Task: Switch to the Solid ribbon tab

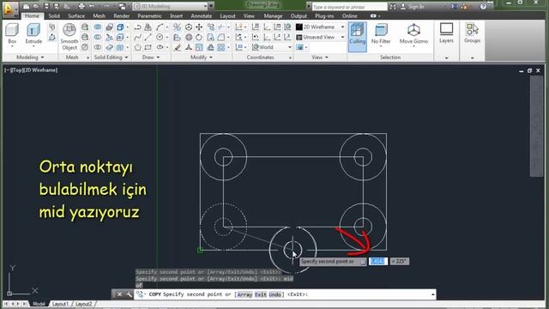Action: (54, 15)
